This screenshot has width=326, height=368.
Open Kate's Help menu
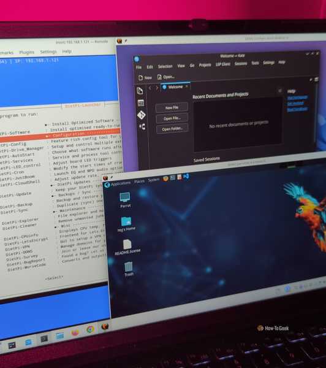(282, 62)
